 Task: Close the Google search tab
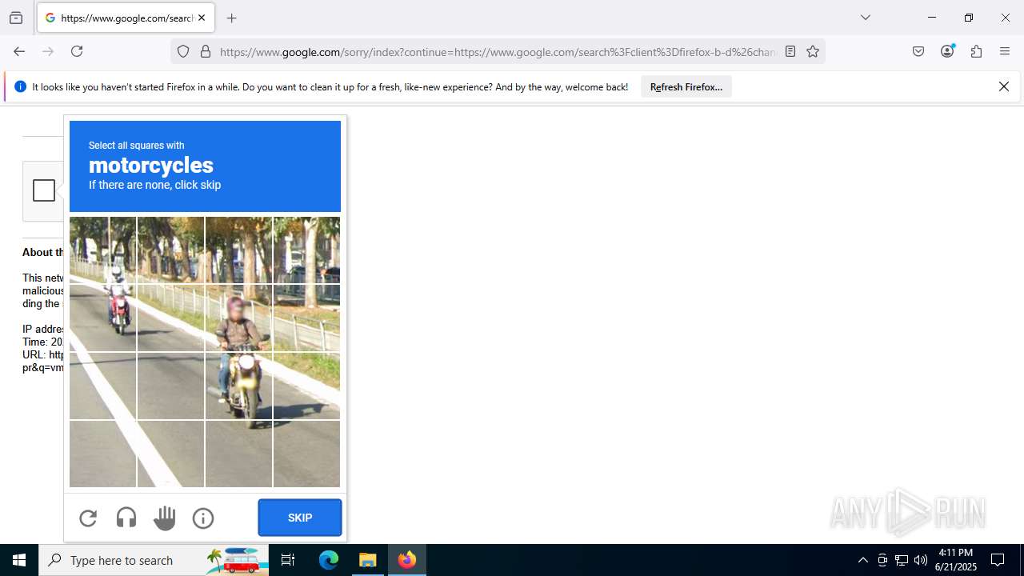[202, 18]
